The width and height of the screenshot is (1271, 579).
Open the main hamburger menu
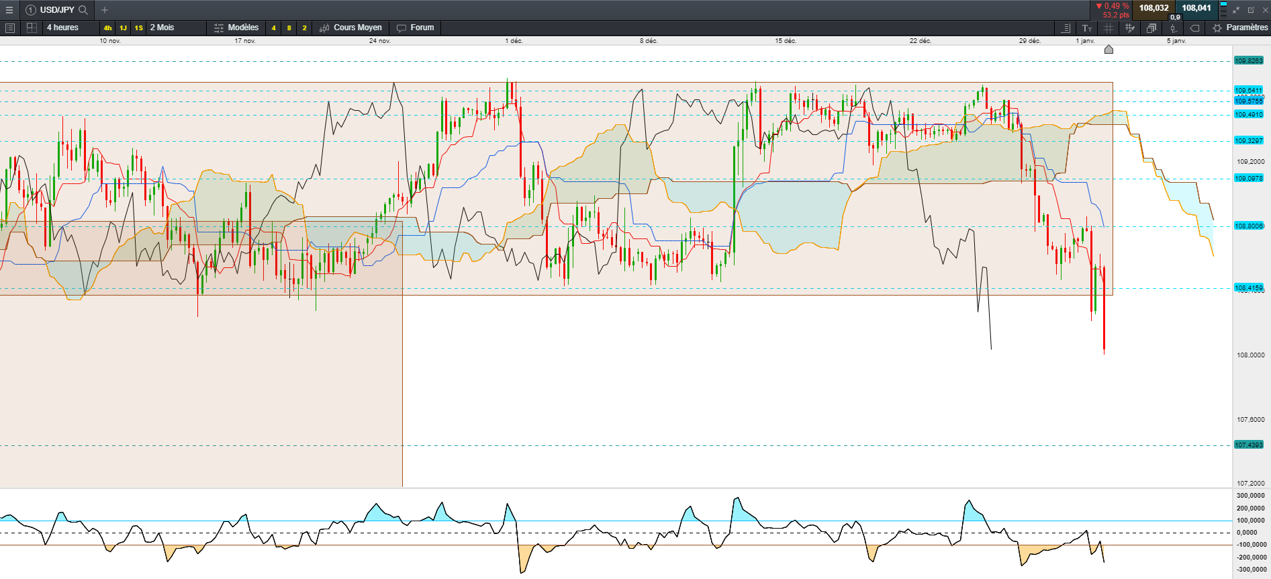click(x=9, y=10)
